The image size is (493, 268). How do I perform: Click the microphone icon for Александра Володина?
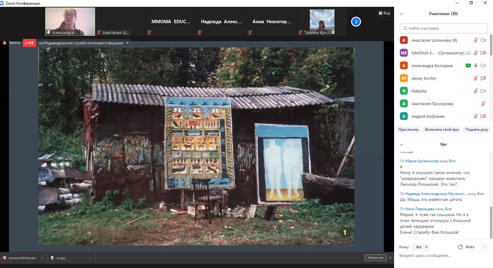click(x=476, y=66)
